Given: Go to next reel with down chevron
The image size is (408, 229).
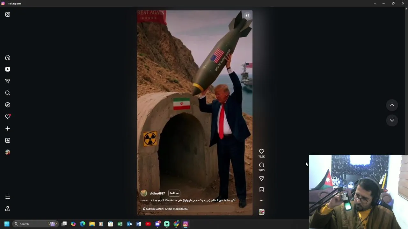Looking at the screenshot, I should [x=392, y=121].
